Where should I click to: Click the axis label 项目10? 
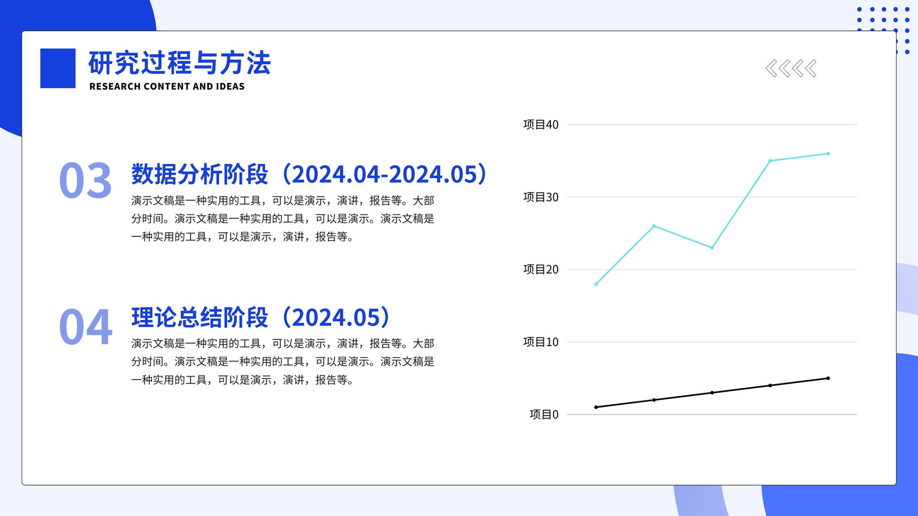[540, 342]
